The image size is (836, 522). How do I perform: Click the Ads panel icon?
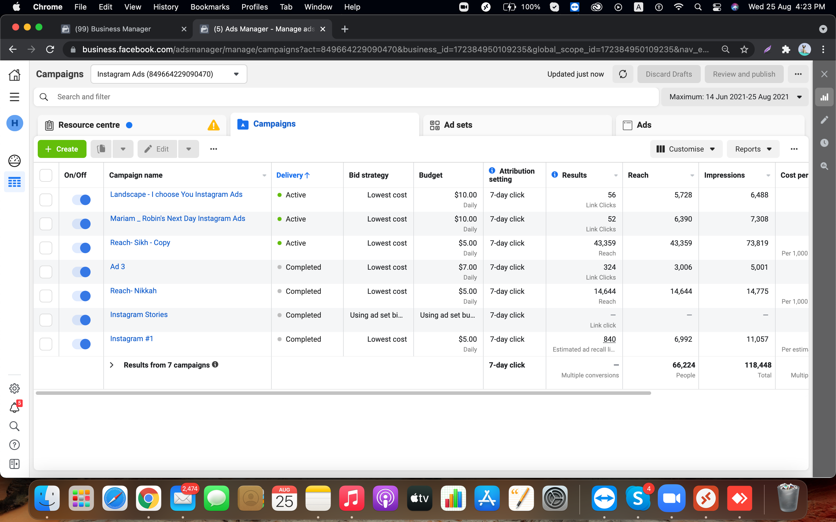coord(628,125)
